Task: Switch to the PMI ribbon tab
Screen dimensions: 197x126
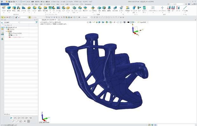Action: (58, 4)
